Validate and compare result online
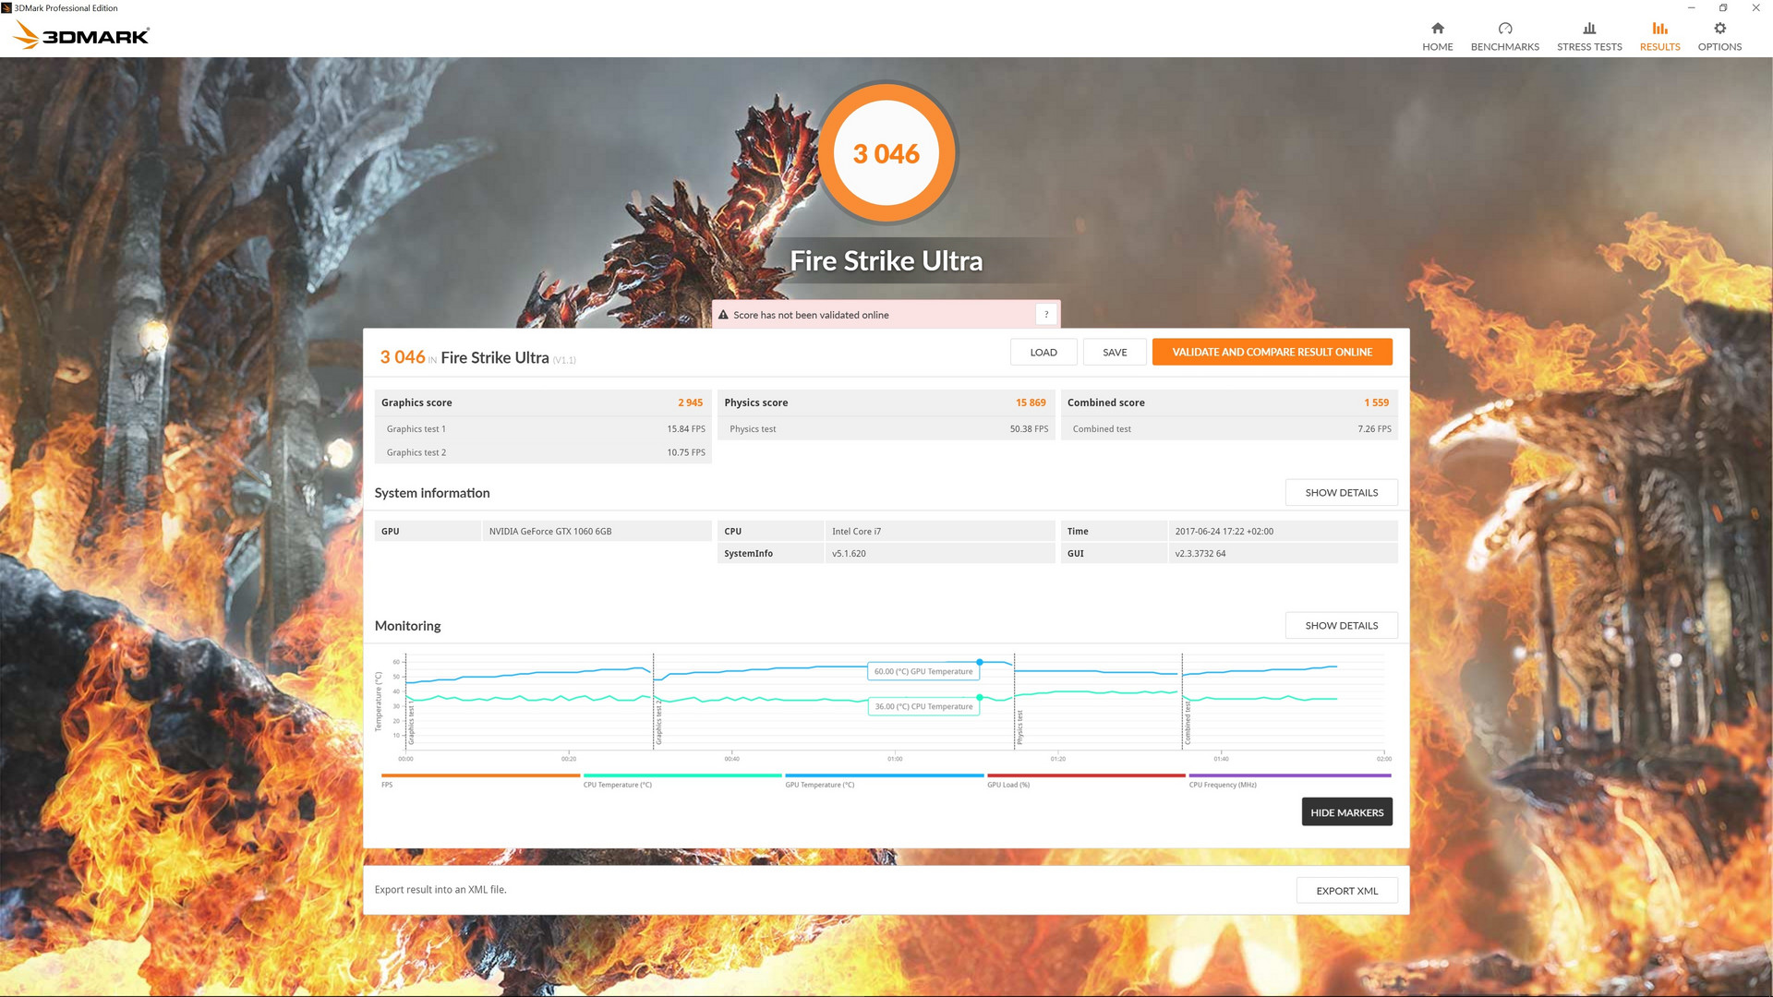The width and height of the screenshot is (1773, 997). pos(1272,353)
